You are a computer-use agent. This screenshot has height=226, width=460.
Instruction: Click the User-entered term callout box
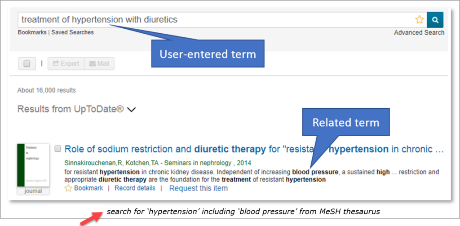pos(208,53)
